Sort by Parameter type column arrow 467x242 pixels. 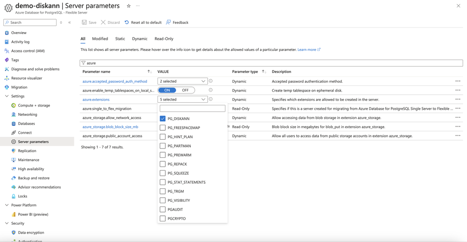click(x=264, y=71)
